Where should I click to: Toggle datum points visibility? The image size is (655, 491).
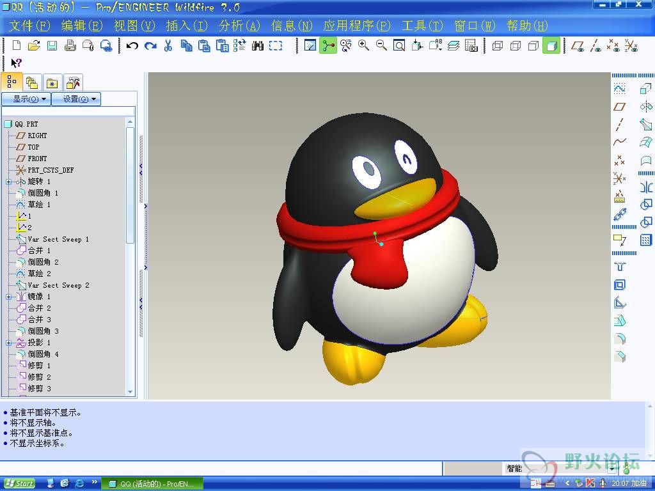[x=613, y=45]
